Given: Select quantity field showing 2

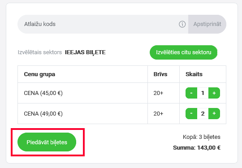Looking at the screenshot, I should (x=203, y=113).
